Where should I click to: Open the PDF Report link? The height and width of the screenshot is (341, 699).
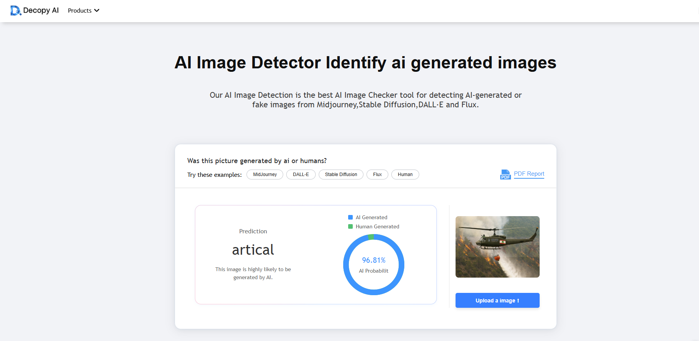(x=529, y=174)
